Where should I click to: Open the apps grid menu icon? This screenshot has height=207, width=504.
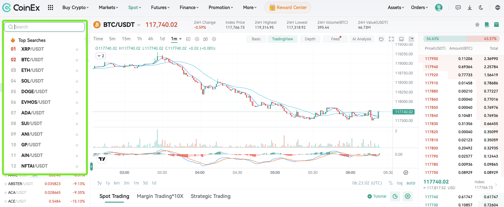(x=51, y=8)
